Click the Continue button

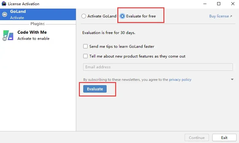tap(197, 137)
